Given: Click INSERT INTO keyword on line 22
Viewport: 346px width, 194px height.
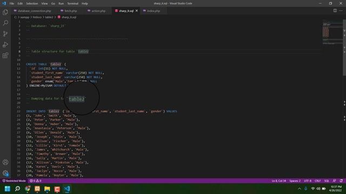Looking at the screenshot, I should tap(36, 112).
